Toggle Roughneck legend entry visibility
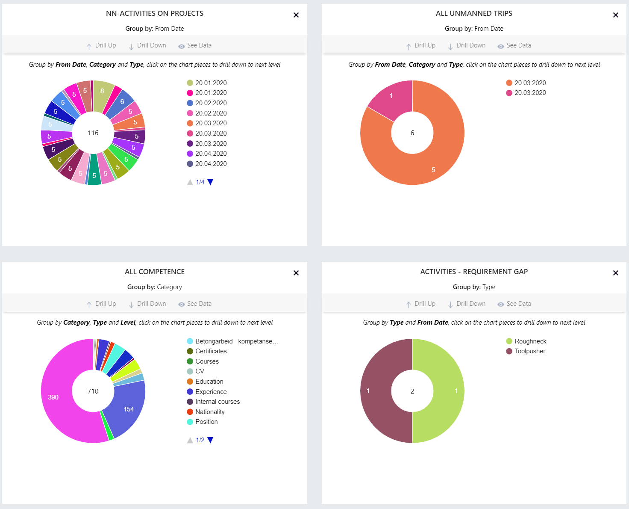Screen dimensions: 629x509 (526, 341)
